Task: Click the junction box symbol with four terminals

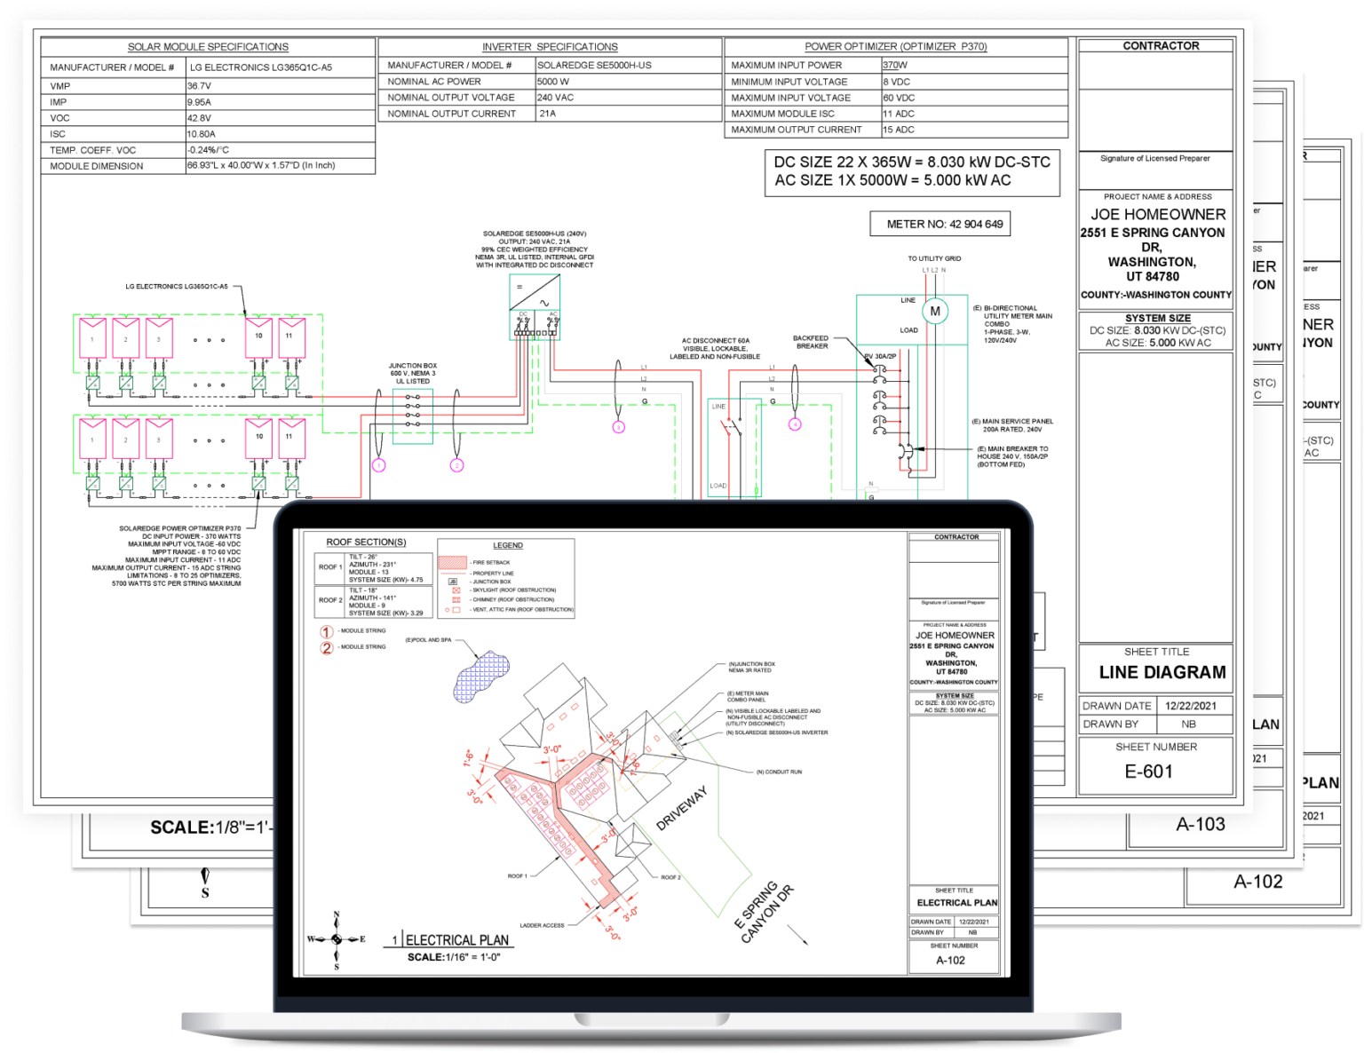Action: (x=412, y=416)
